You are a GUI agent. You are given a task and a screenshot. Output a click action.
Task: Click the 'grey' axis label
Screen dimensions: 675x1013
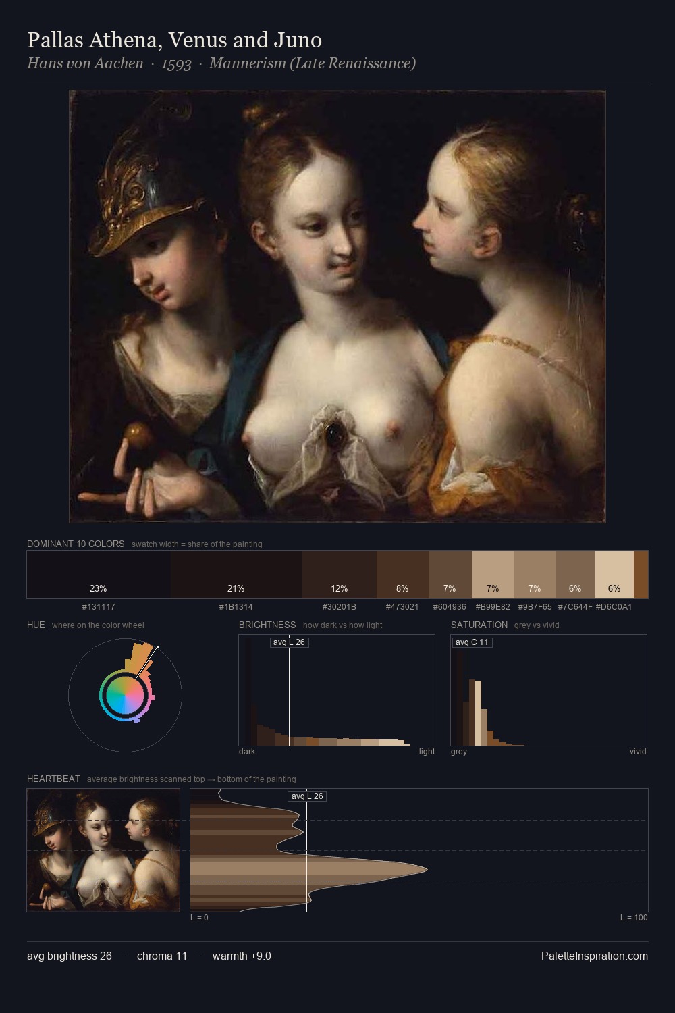459,752
